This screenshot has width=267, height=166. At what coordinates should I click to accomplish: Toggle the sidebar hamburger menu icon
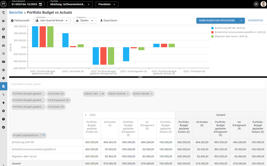pyautogui.click(x=3, y=12)
